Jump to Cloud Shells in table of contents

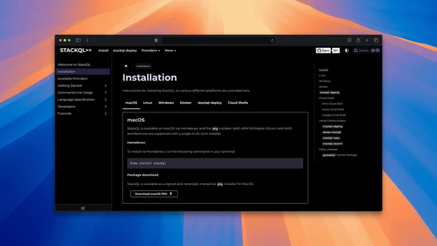[x=326, y=98]
